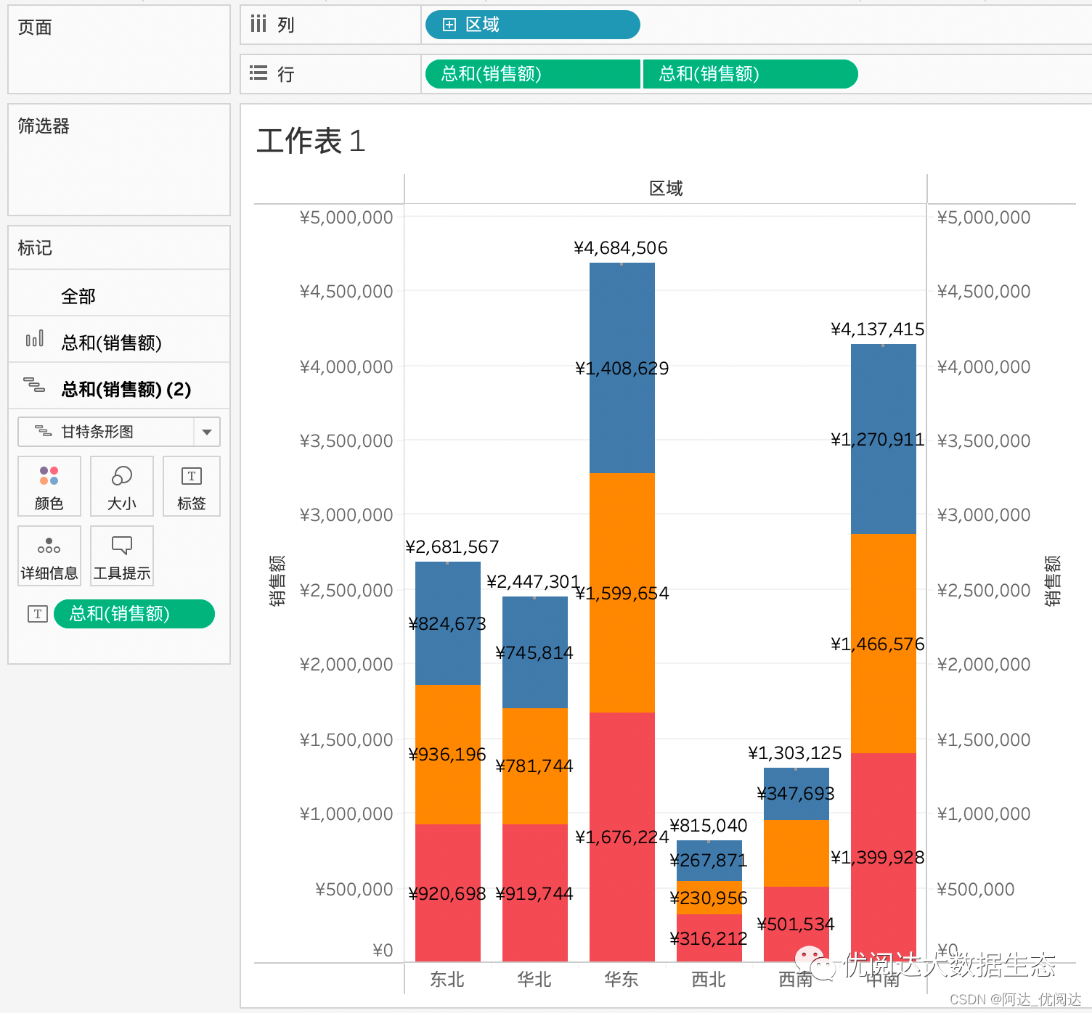Image resolution: width=1092 pixels, height=1013 pixels.
Task: Click the worksheet title 工作表 1
Action: click(311, 141)
